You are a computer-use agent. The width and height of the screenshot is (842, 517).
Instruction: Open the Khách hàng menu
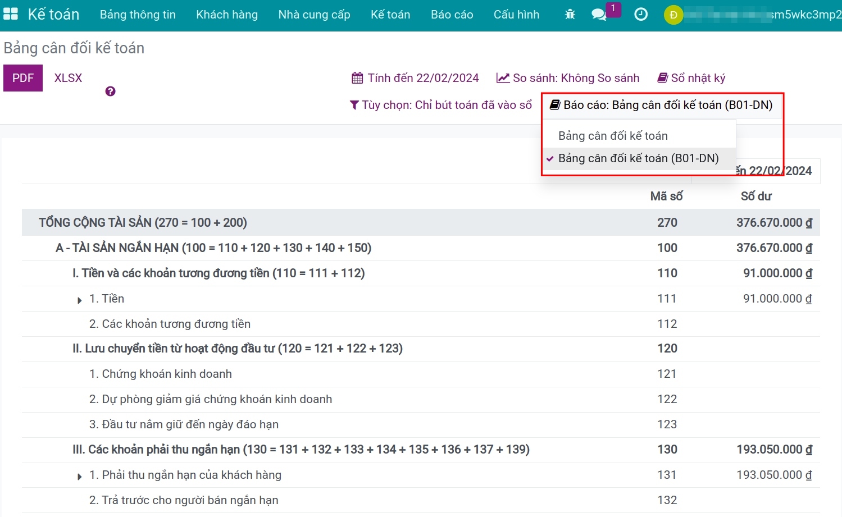pyautogui.click(x=227, y=15)
